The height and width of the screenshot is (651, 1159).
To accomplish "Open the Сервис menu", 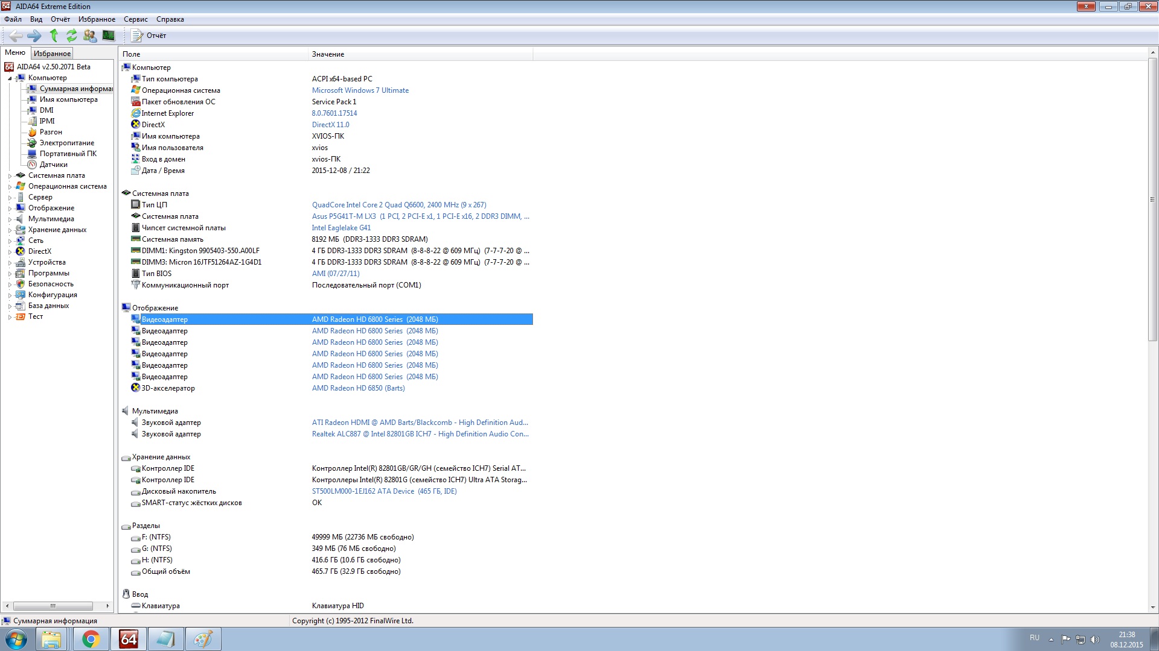I will 135,19.
